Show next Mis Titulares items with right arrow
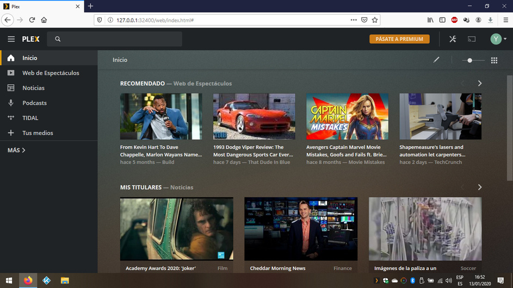 pyautogui.click(x=480, y=187)
